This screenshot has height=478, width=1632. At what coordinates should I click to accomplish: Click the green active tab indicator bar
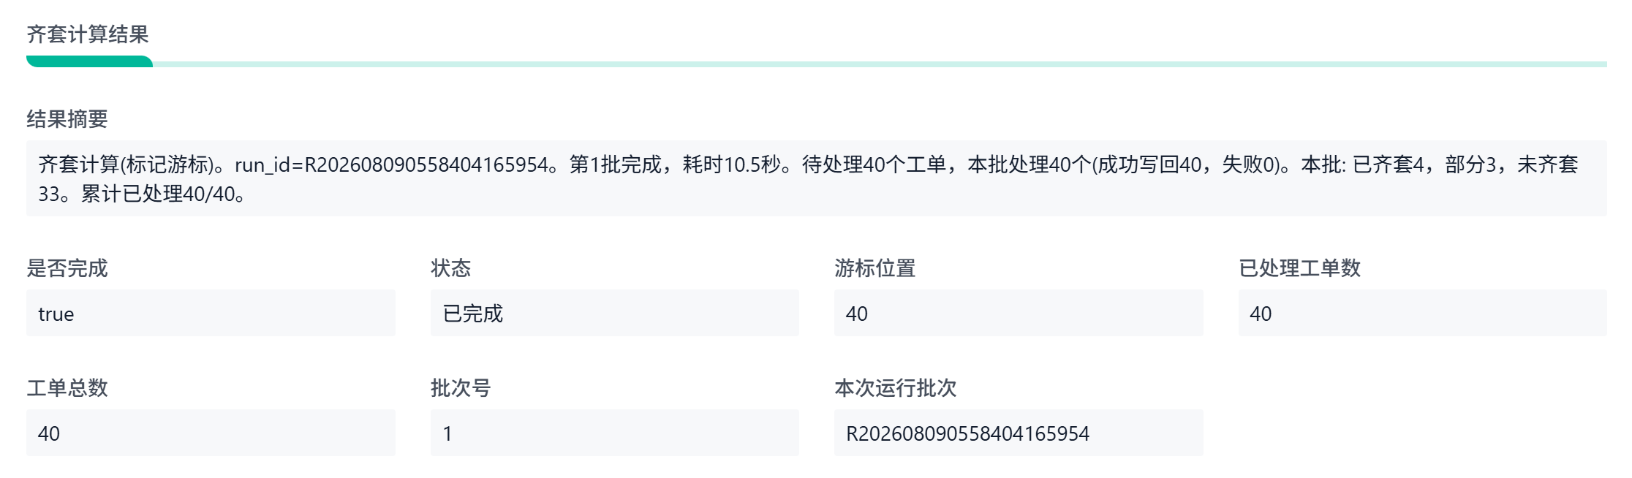[x=89, y=61]
